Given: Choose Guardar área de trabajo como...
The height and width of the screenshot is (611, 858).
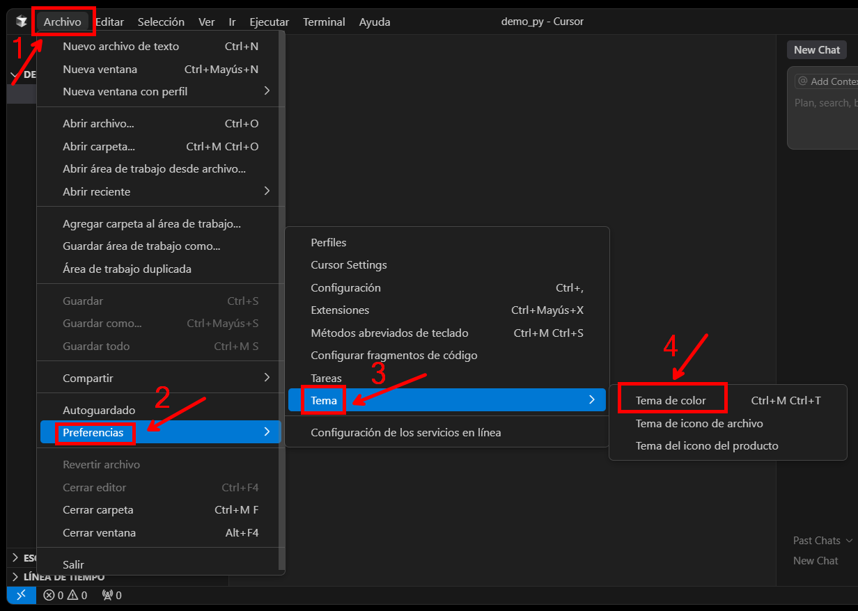Looking at the screenshot, I should click(x=160, y=246).
